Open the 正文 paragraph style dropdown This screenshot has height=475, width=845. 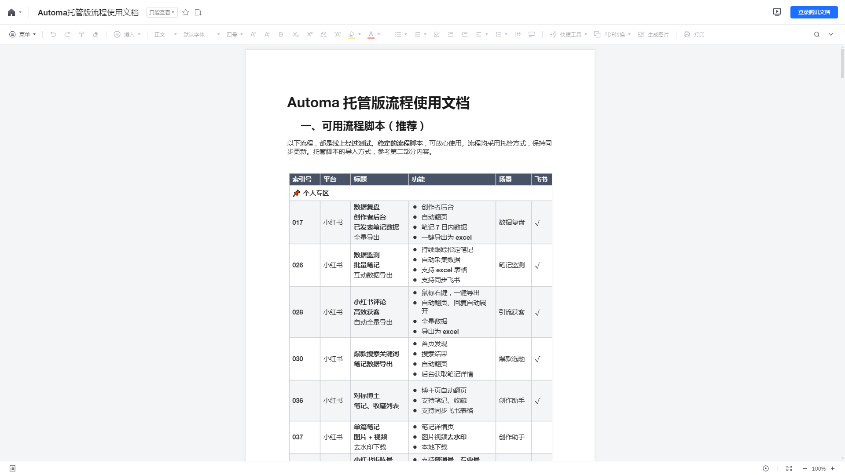click(x=165, y=34)
